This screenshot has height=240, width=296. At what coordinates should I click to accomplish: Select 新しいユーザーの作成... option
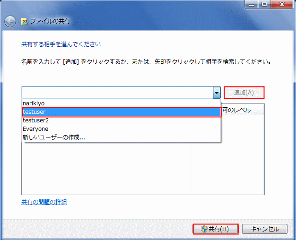(x=121, y=137)
